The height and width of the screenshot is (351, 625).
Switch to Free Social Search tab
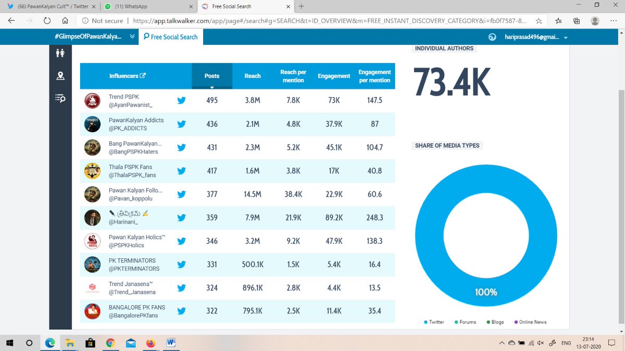point(170,37)
